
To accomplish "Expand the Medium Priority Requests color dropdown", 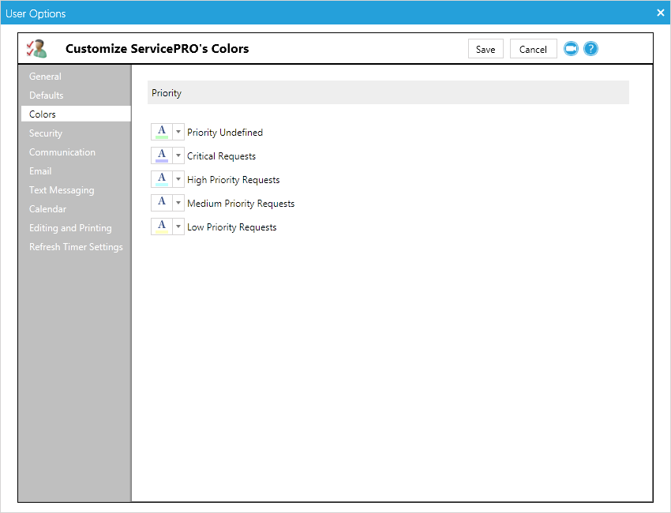I will click(x=178, y=203).
